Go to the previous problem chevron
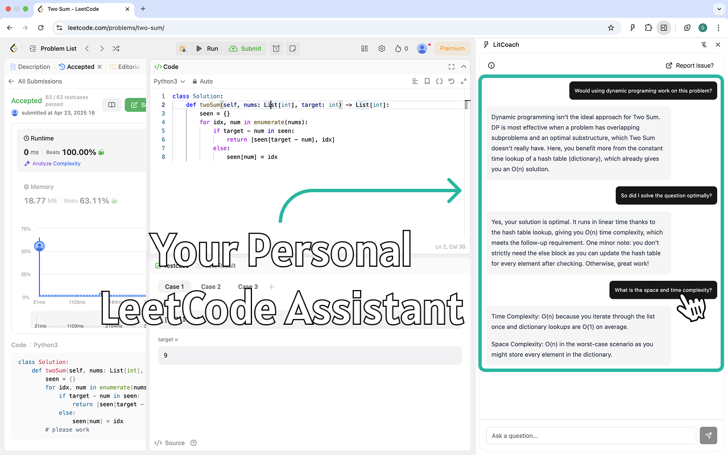The height and width of the screenshot is (455, 728). click(x=87, y=48)
